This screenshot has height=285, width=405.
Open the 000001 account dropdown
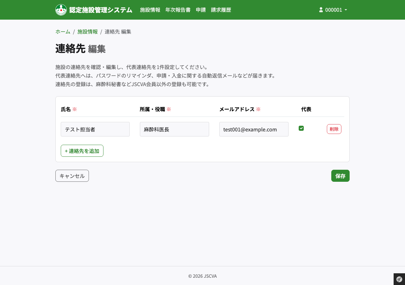333,9
